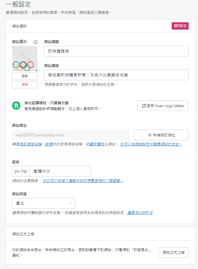
Task: Click the site icon info icon
Action: click(36, 42)
